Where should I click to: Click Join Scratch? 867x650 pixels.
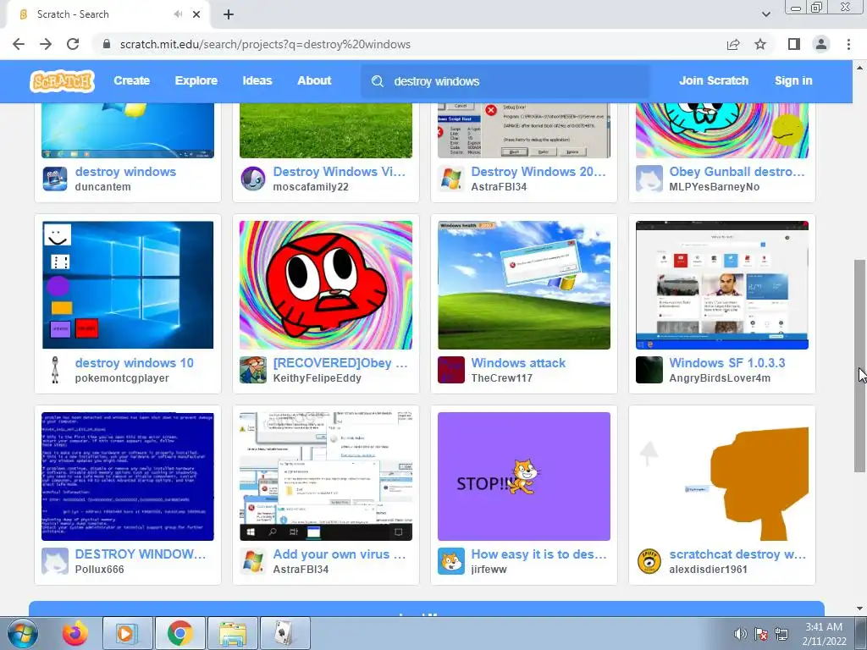(713, 80)
